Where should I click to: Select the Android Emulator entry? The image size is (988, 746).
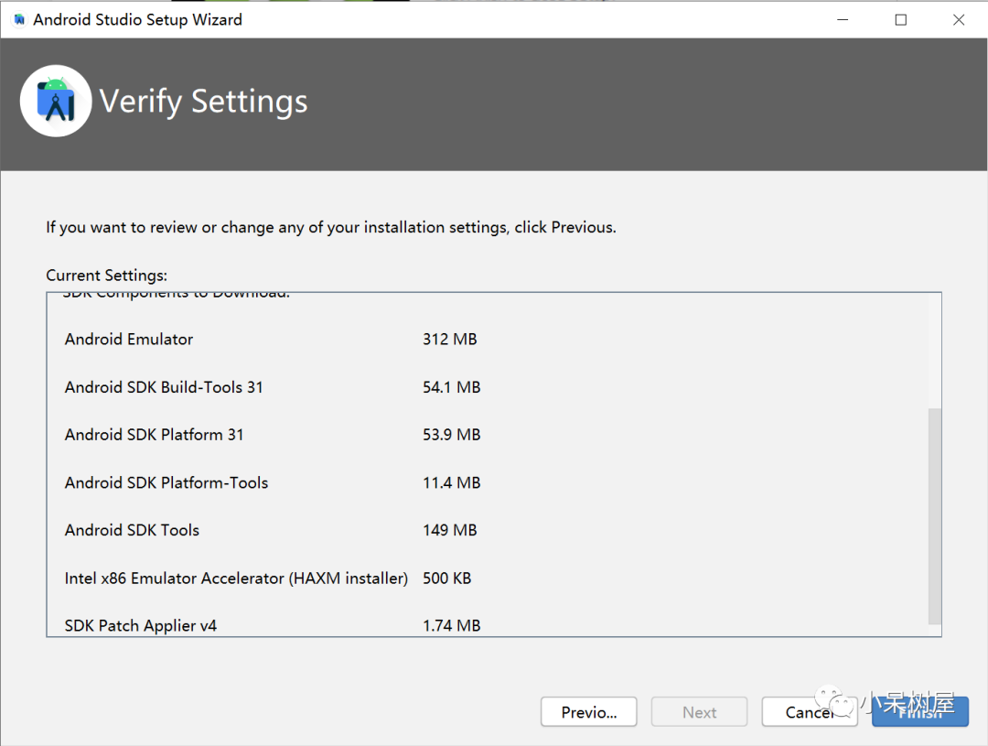point(129,340)
